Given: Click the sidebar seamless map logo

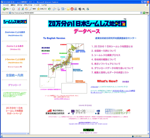Looking at the screenshot, I should coord(15,22).
